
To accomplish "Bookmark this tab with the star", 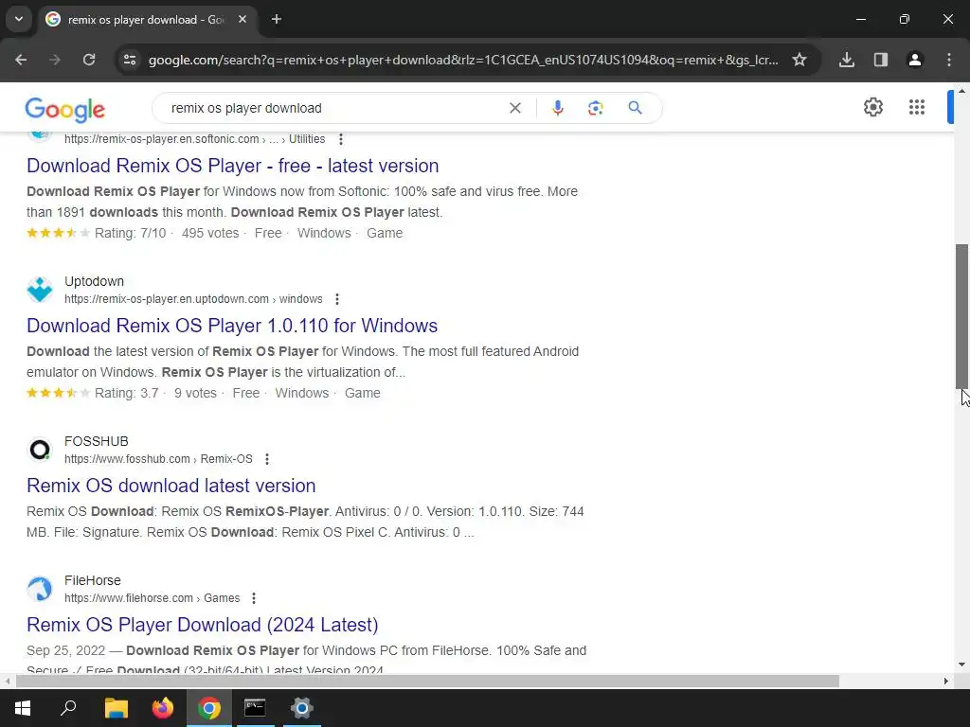I will pyautogui.click(x=799, y=60).
